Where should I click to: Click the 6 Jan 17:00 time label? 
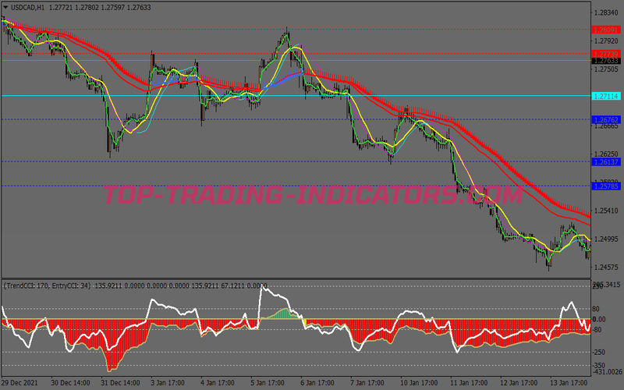click(317, 383)
